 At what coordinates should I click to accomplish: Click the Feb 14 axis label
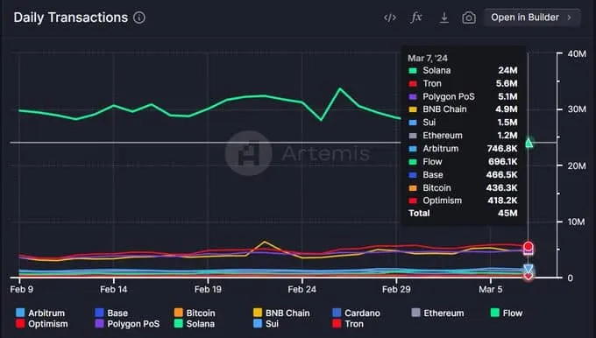tap(113, 289)
